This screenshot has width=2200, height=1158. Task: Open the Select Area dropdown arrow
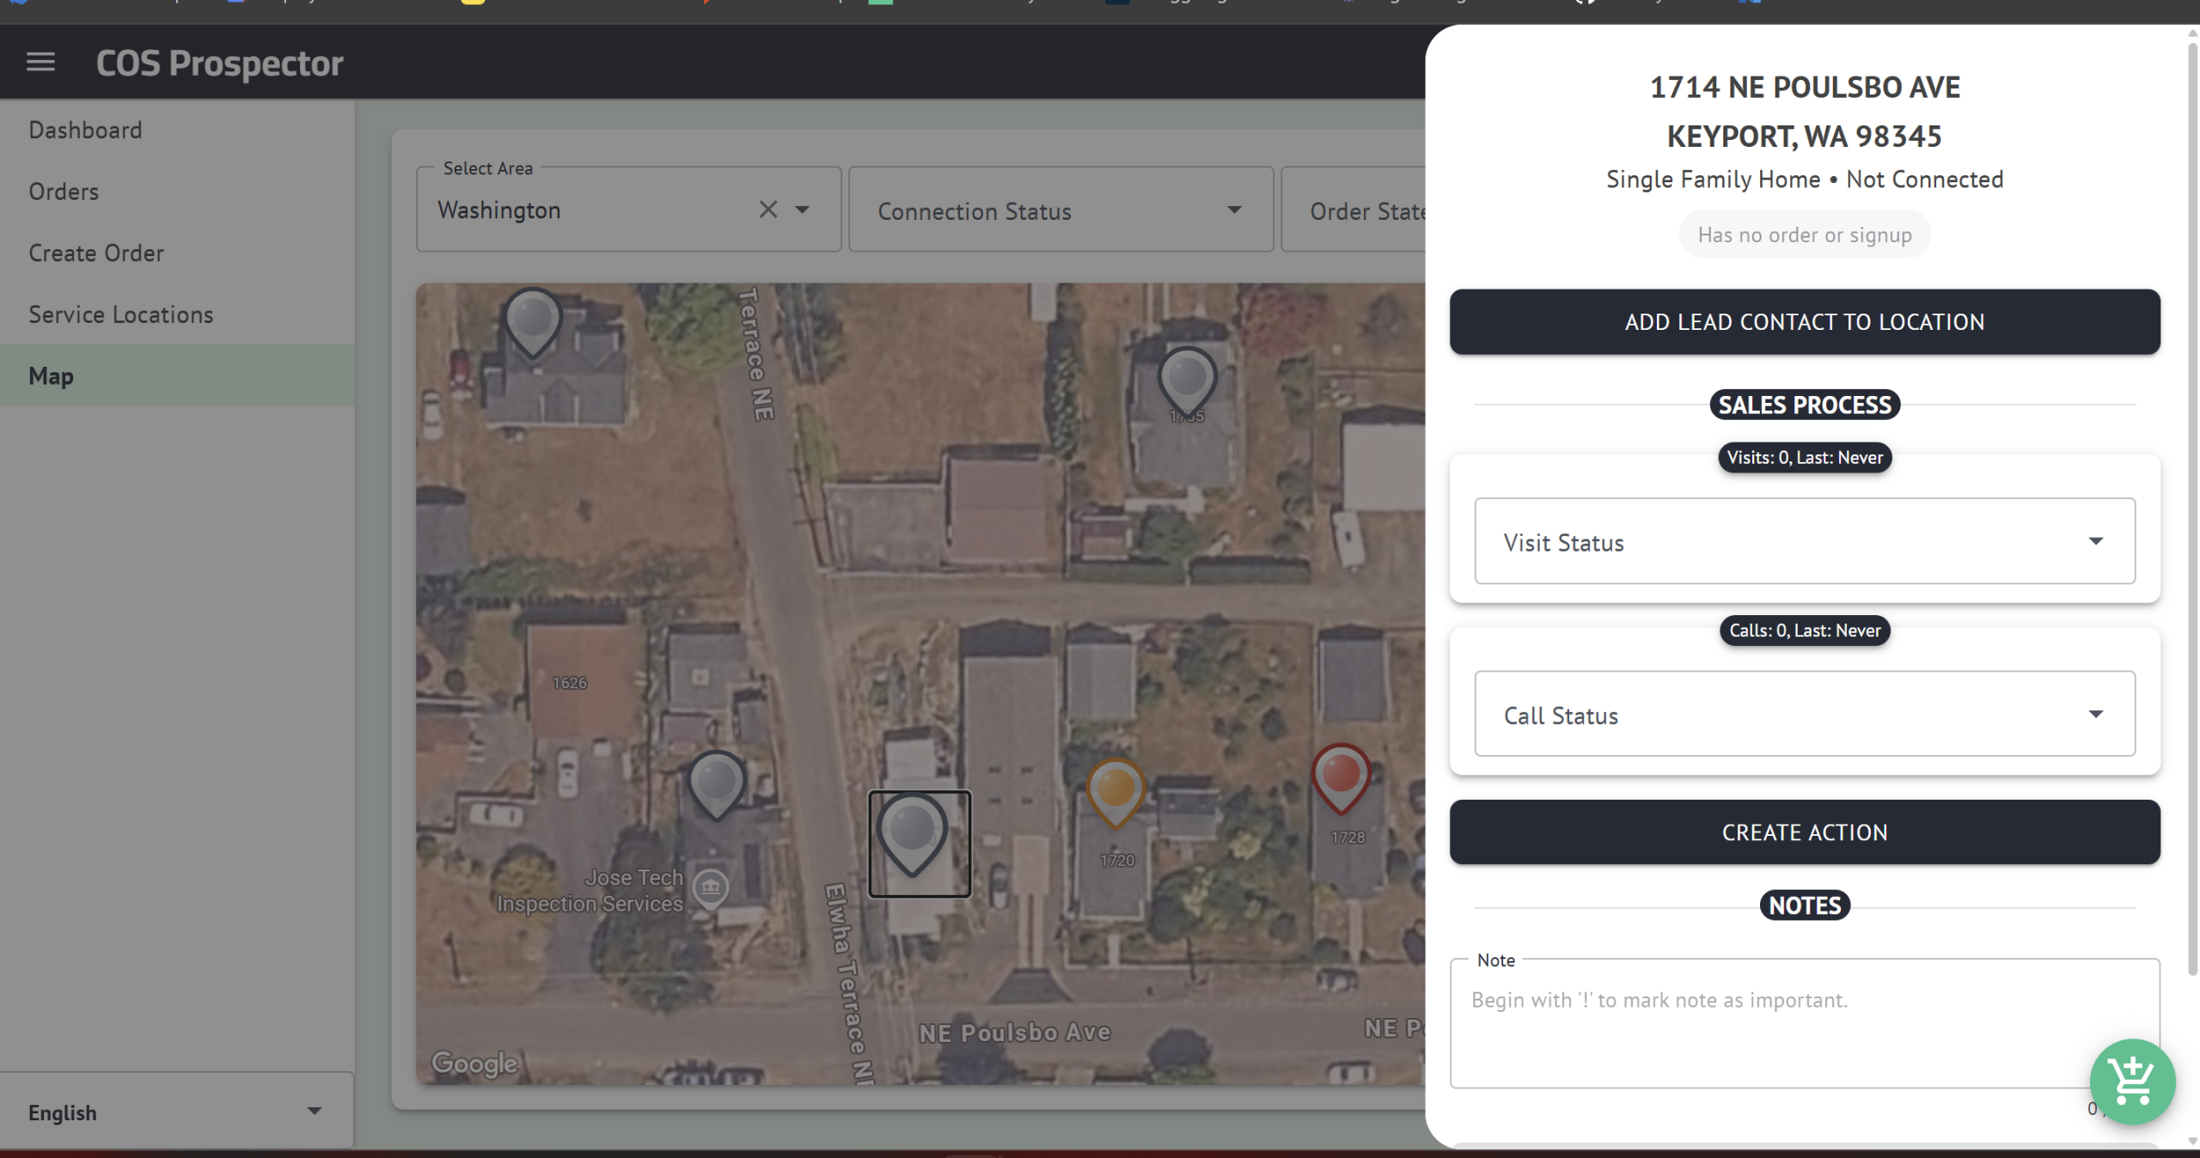click(803, 210)
